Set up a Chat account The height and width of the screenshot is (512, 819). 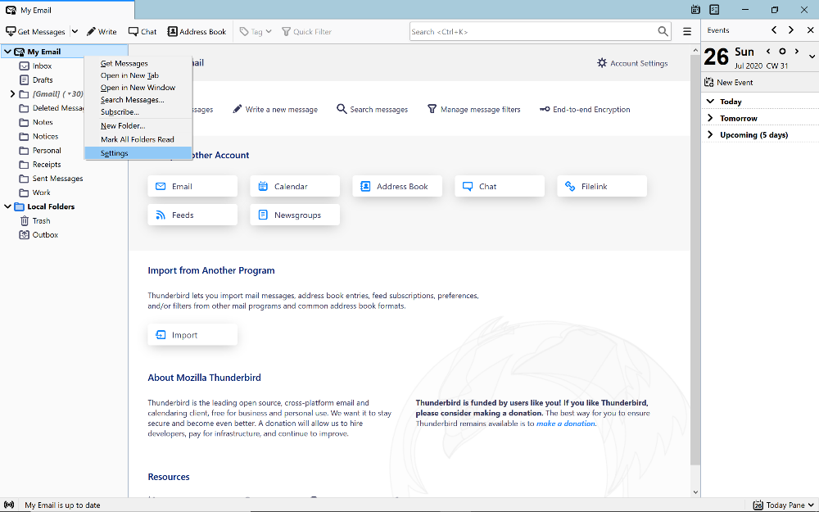click(500, 187)
